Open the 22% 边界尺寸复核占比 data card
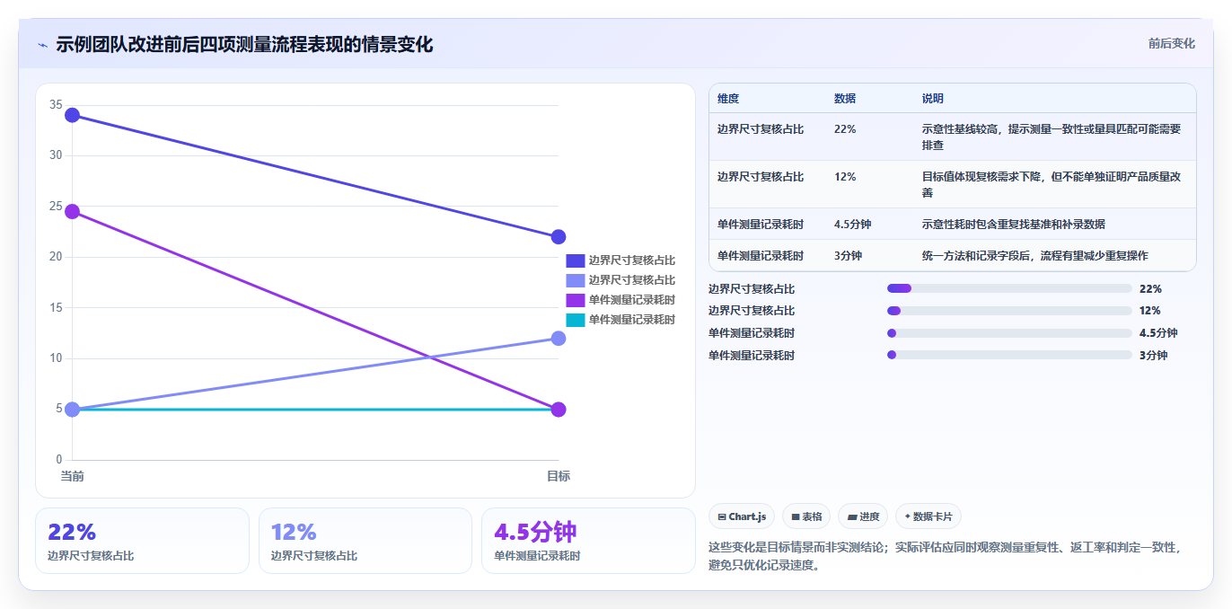This screenshot has height=609, width=1232. pos(142,541)
